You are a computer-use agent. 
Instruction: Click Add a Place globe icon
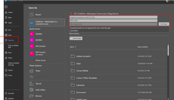[31, 90]
